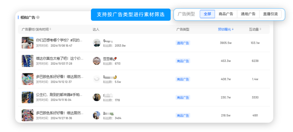
Task: Sort by 预估曝光 column header
Action: [x=225, y=29]
